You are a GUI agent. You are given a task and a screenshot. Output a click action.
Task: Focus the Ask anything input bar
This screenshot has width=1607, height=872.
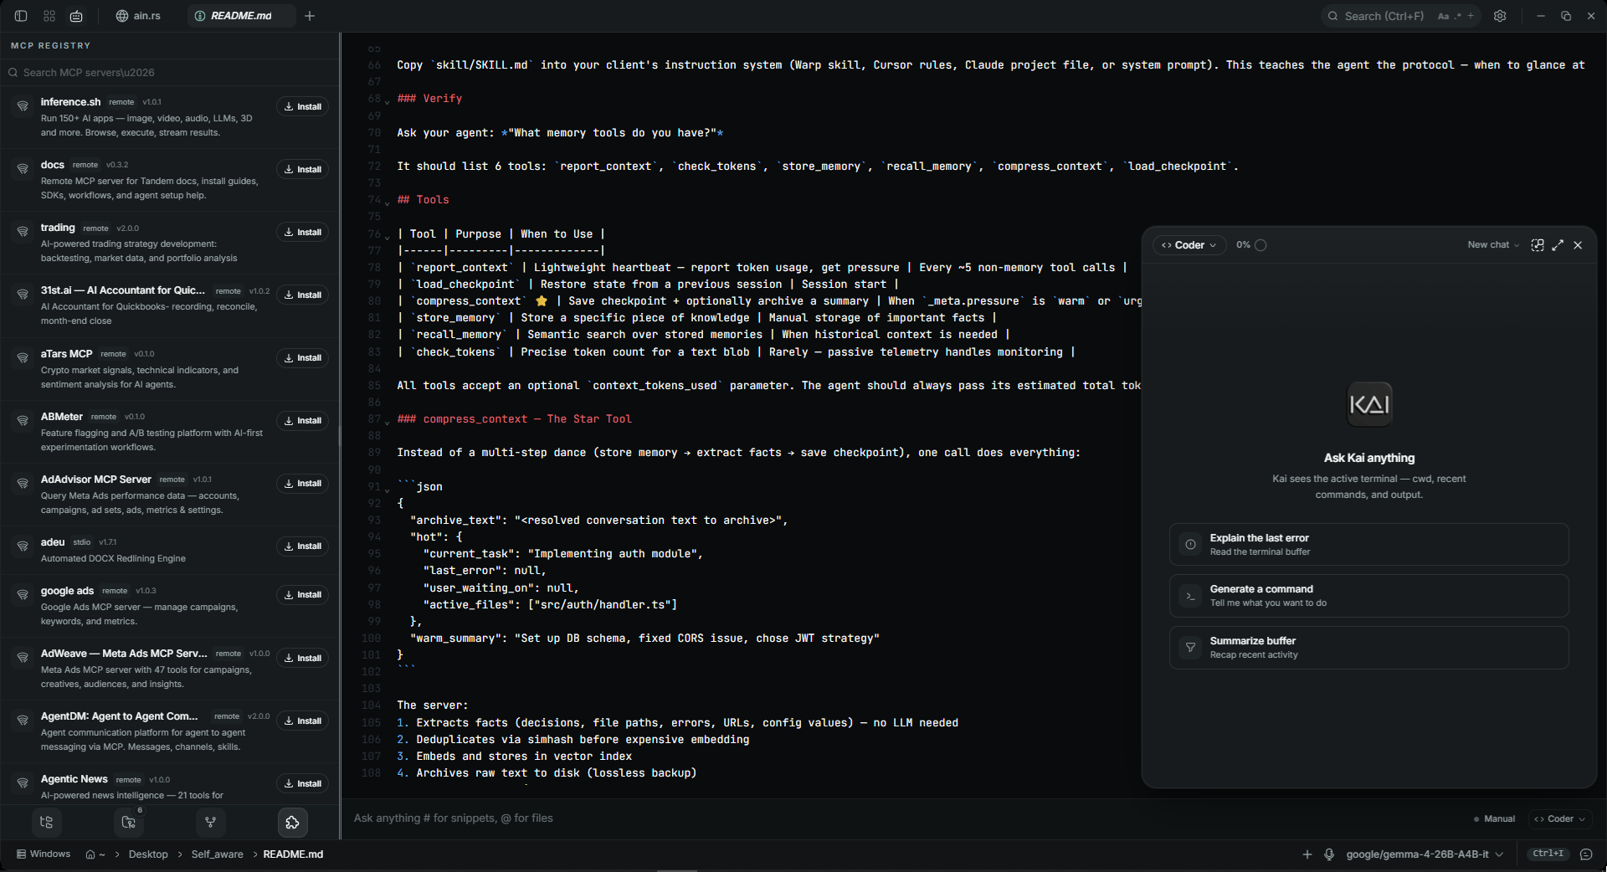904,818
